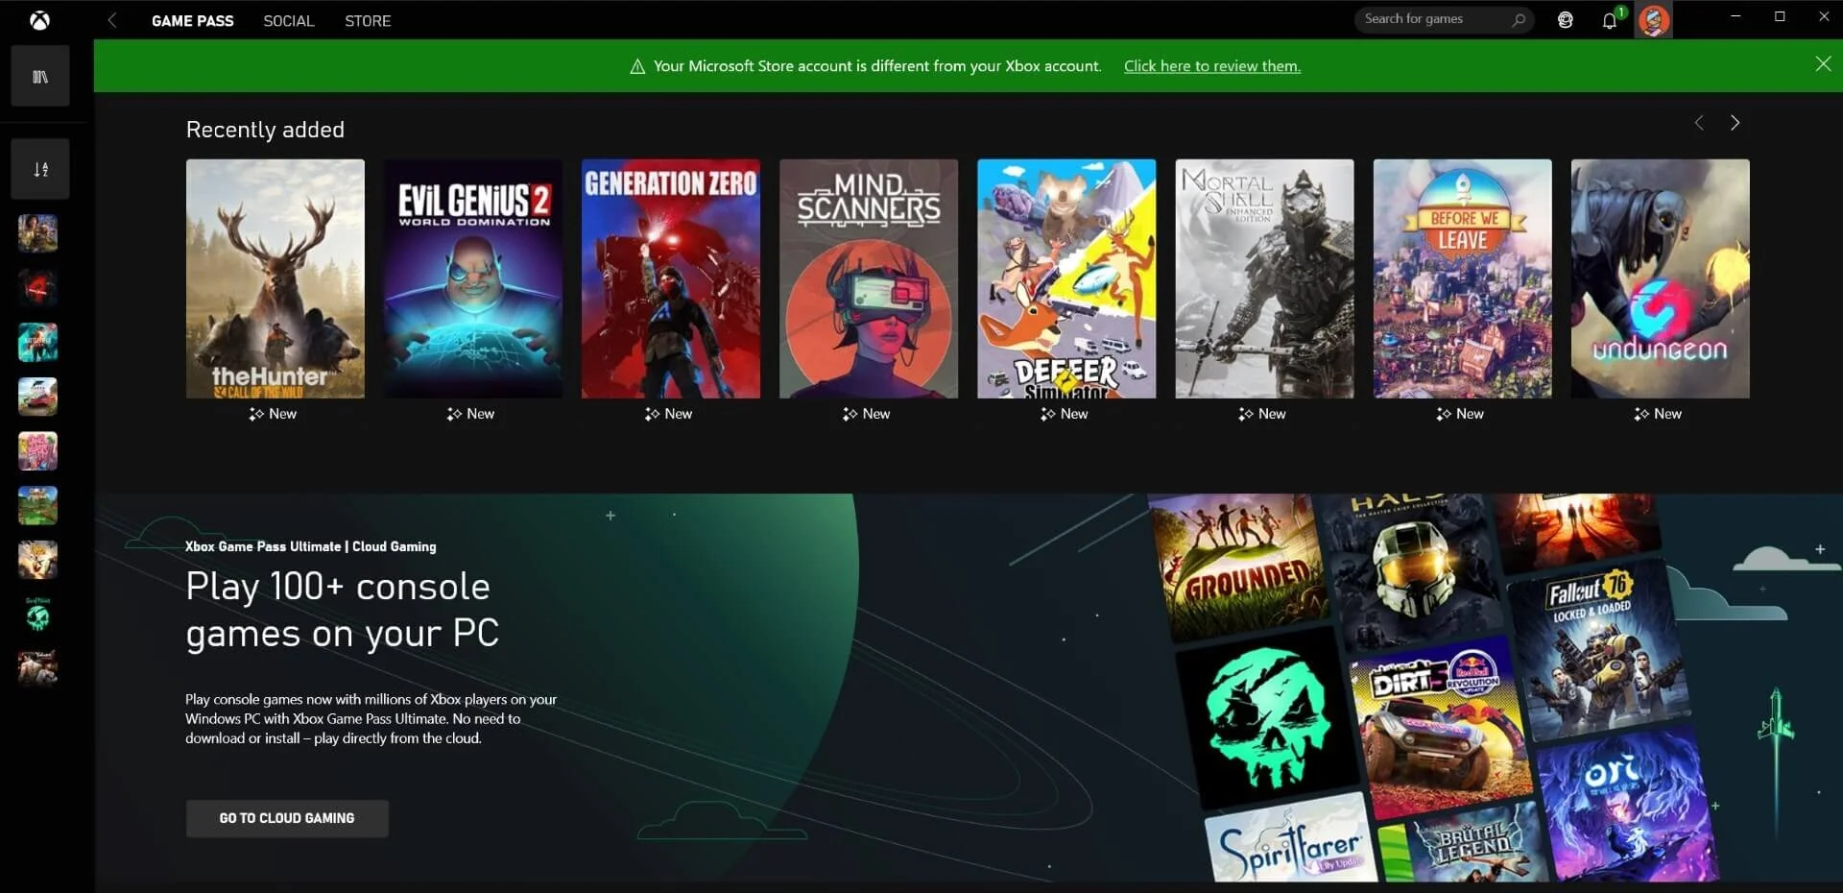This screenshot has width=1843, height=893.
Task: Open the Forza Horizon game from the sidebar
Action: coord(37,396)
